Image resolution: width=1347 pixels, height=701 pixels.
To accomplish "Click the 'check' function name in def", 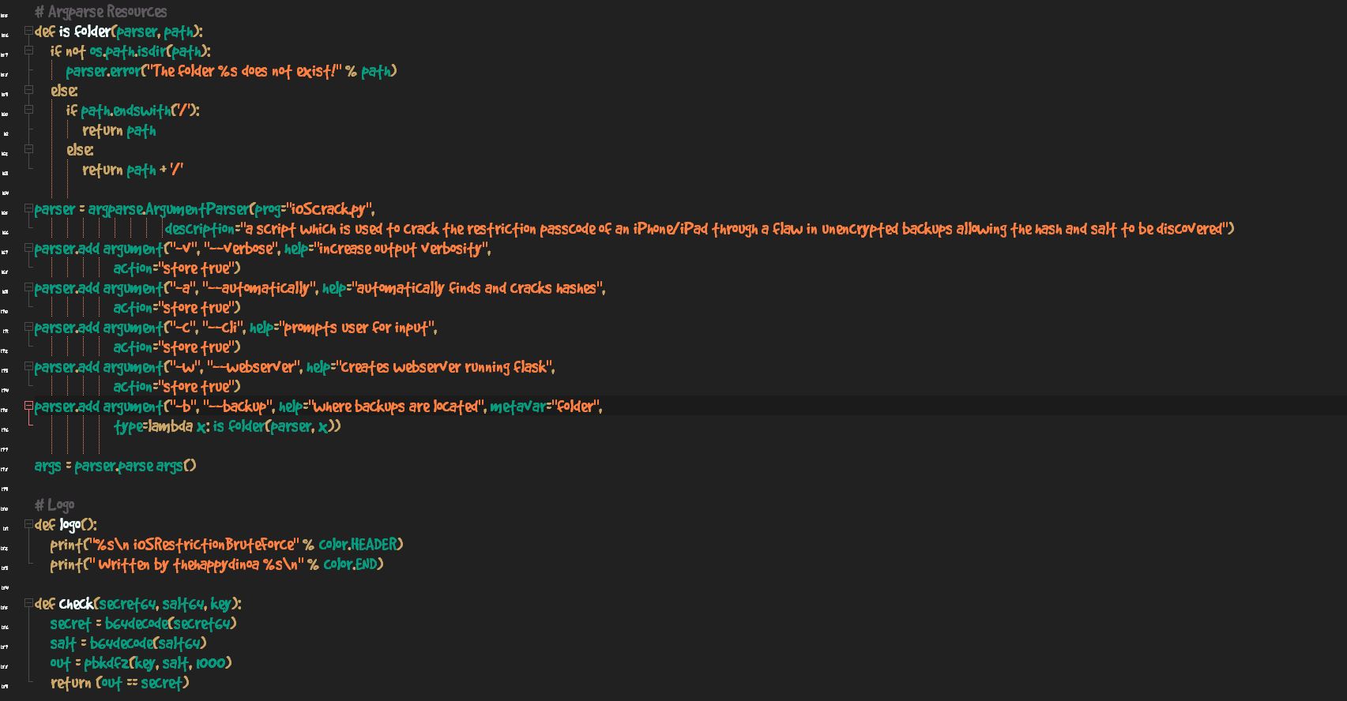I will click(77, 604).
